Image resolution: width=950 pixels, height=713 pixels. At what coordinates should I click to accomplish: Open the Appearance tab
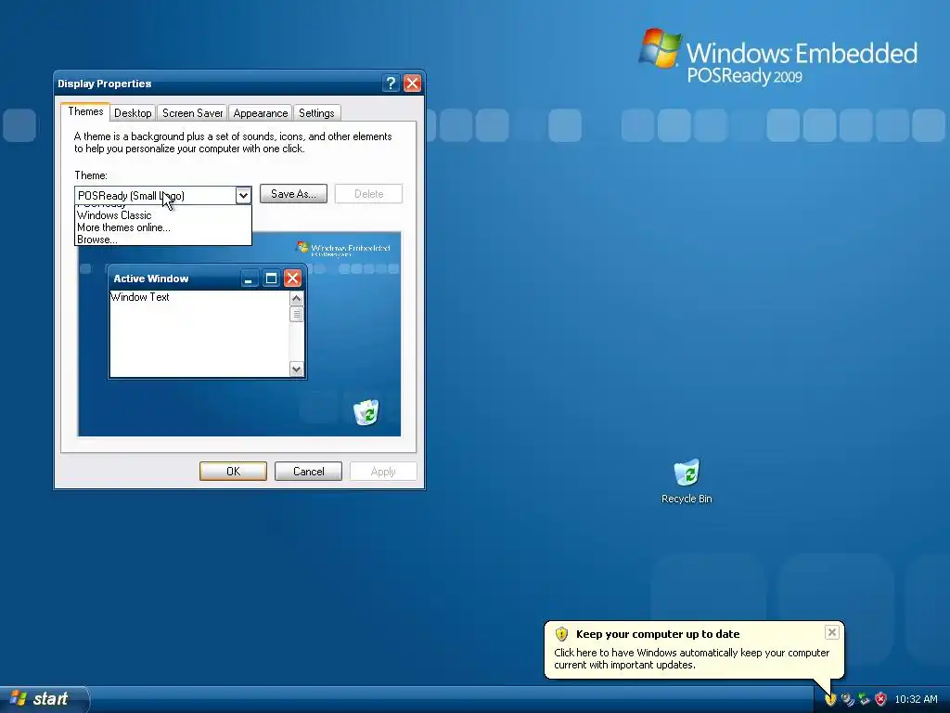tap(261, 113)
